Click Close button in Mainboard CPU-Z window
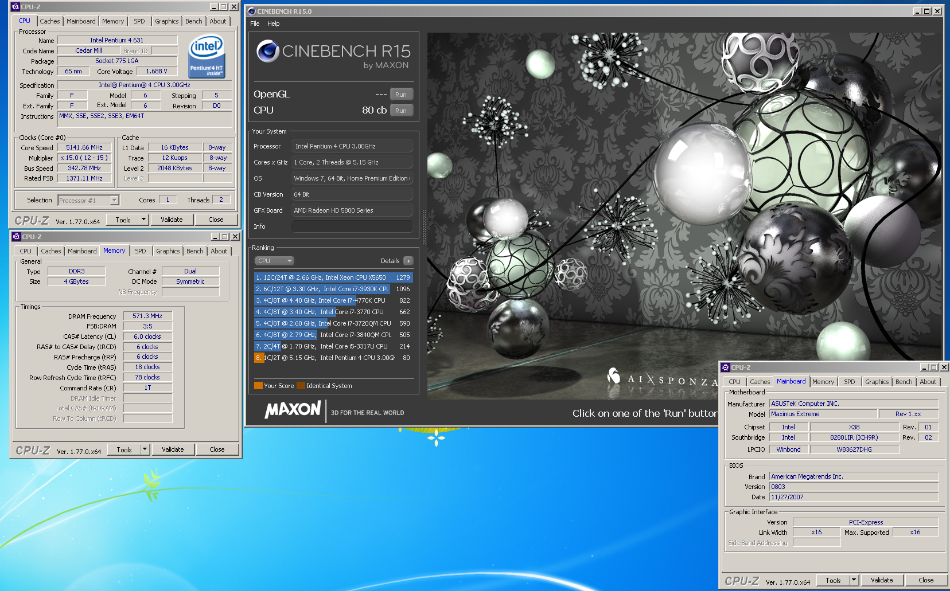Screen dimensions: 950x591 click(x=926, y=580)
